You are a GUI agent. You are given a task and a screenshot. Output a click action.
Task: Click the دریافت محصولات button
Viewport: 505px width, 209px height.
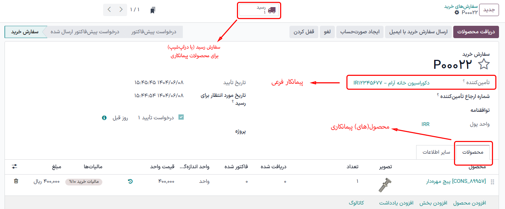point(476,32)
